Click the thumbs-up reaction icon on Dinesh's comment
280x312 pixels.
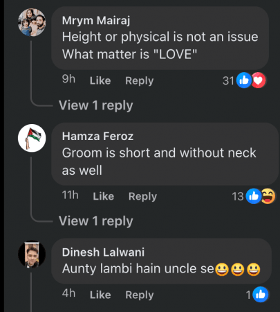pos(261,295)
